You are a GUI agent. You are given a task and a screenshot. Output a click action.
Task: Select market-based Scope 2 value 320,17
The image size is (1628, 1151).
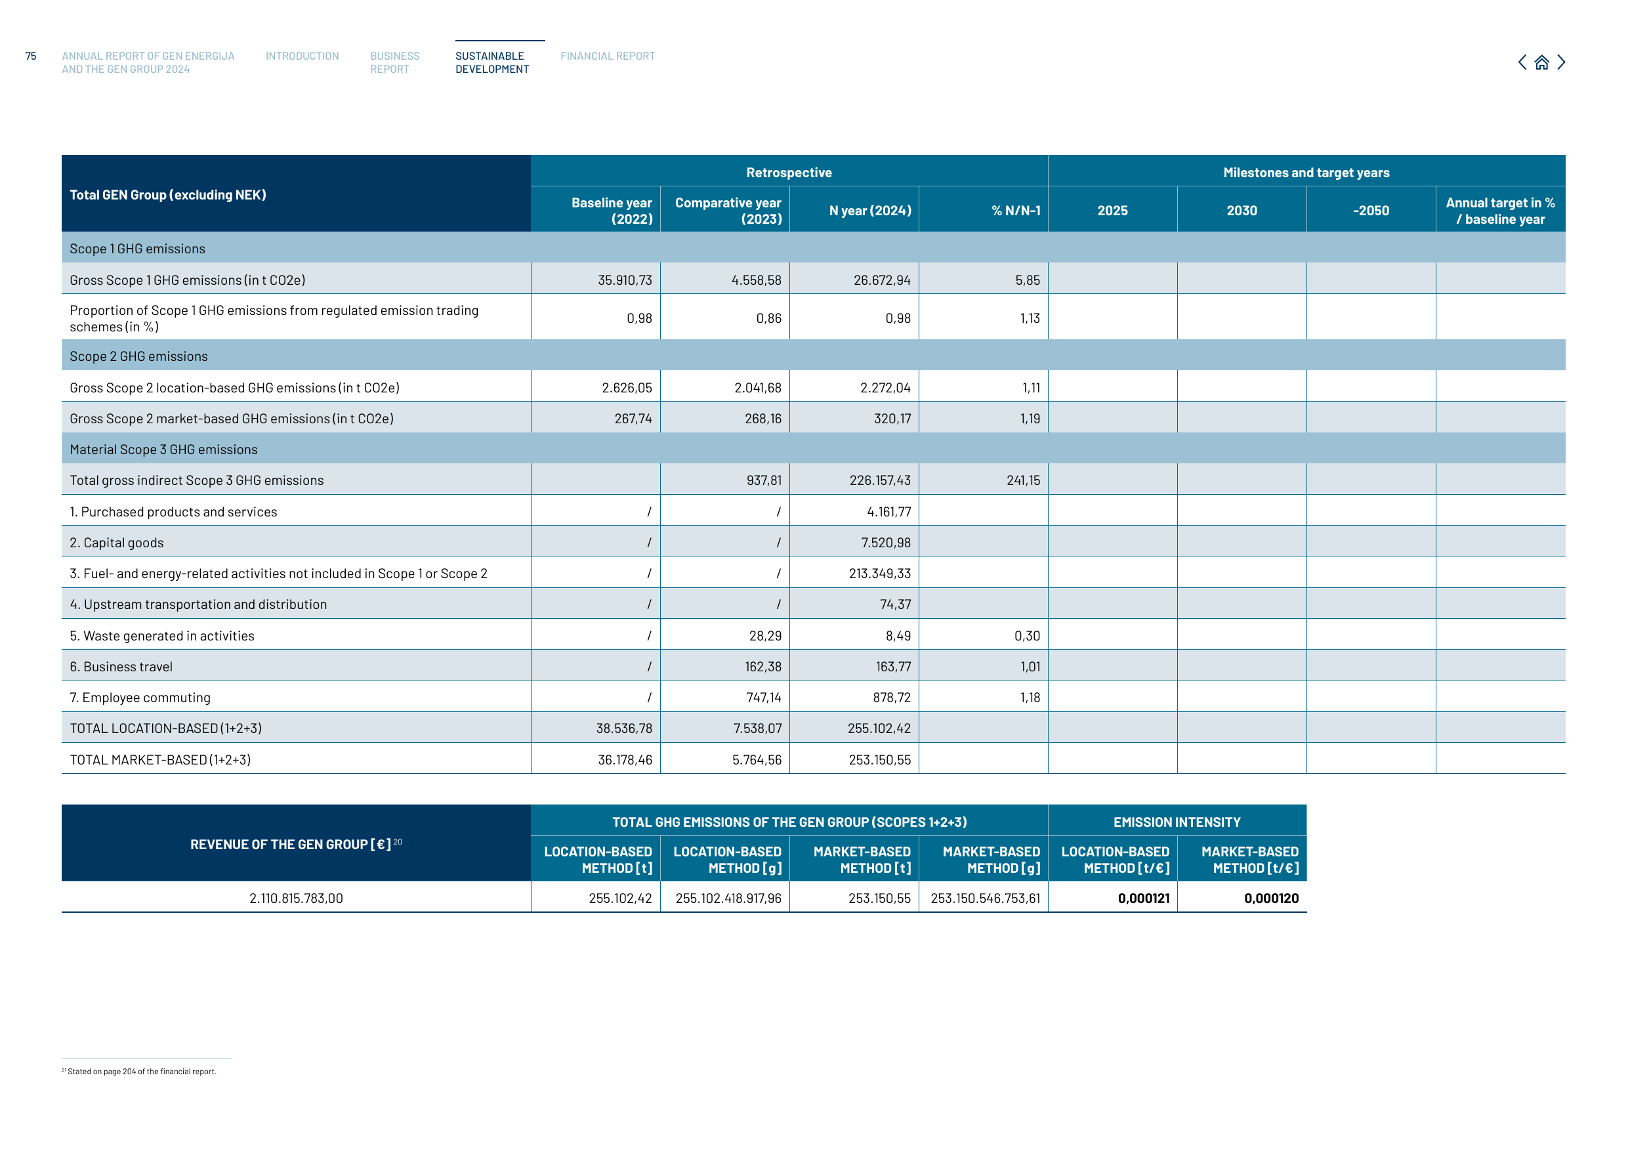[x=892, y=419]
